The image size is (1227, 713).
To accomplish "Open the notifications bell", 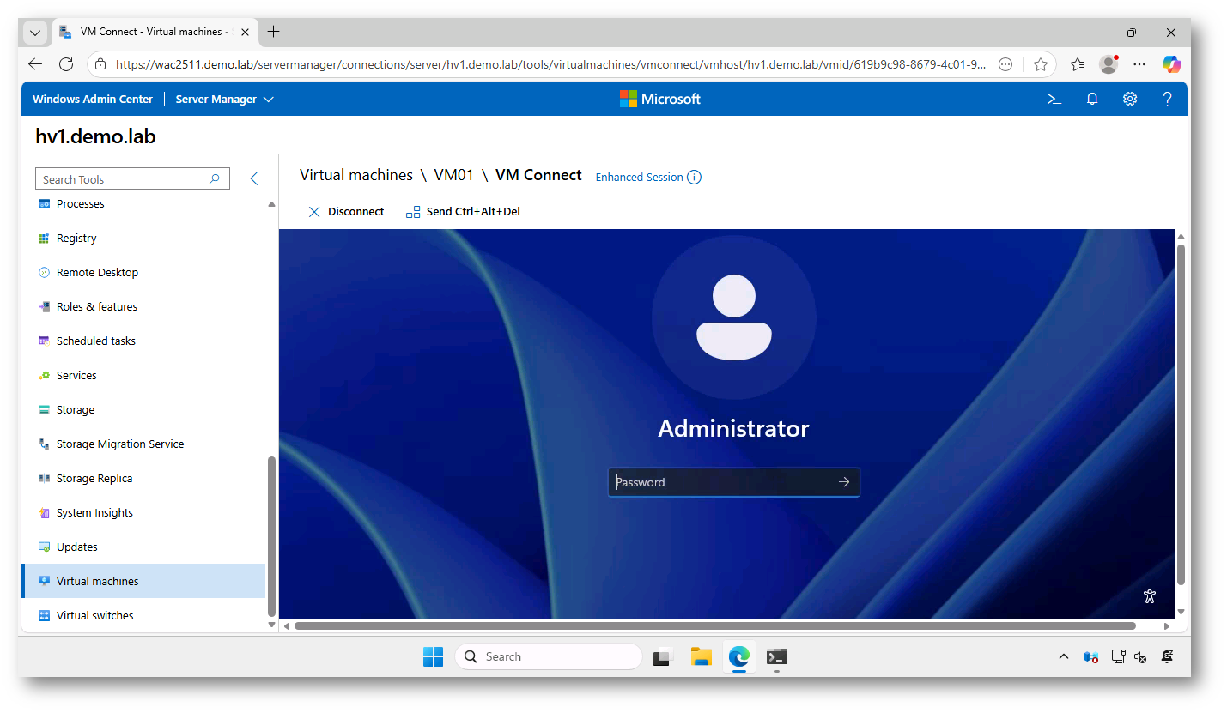I will [1092, 99].
